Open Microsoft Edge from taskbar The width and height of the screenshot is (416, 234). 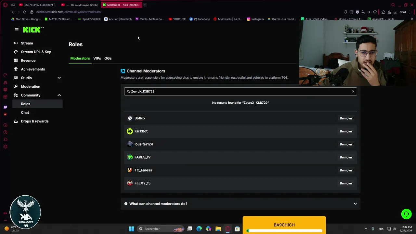point(199,229)
